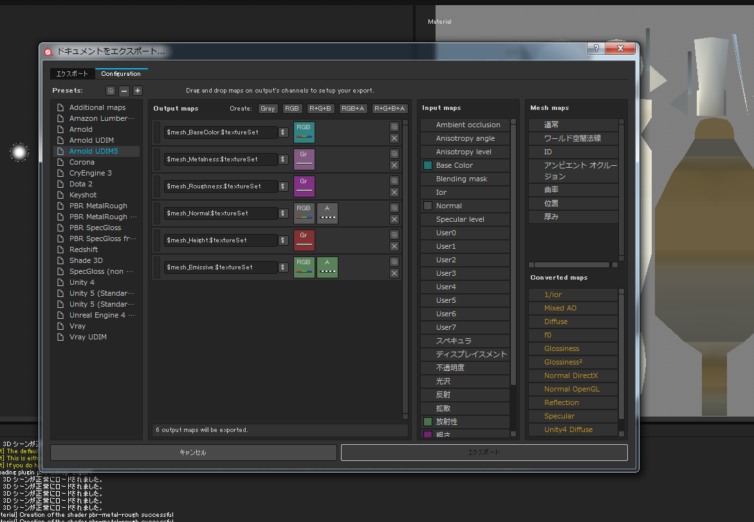Viewport: 754px width, 522px height.
Task: Create an RGB output map
Action: (292, 109)
